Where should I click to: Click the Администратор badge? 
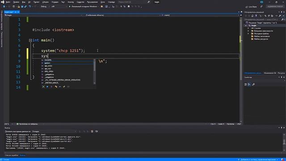(275, 6)
